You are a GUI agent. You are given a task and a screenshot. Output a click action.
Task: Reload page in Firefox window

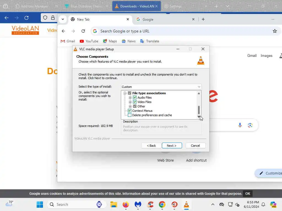26,18
